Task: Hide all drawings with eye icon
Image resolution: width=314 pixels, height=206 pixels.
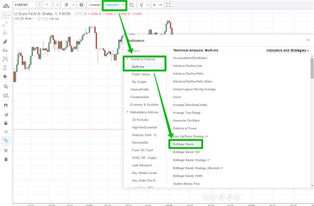Action: point(6,132)
